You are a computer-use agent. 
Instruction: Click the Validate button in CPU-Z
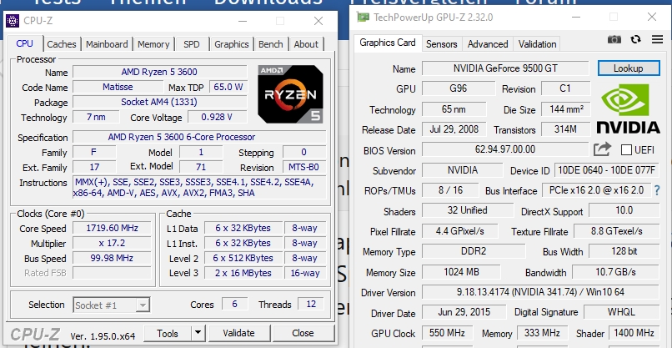coord(238,332)
